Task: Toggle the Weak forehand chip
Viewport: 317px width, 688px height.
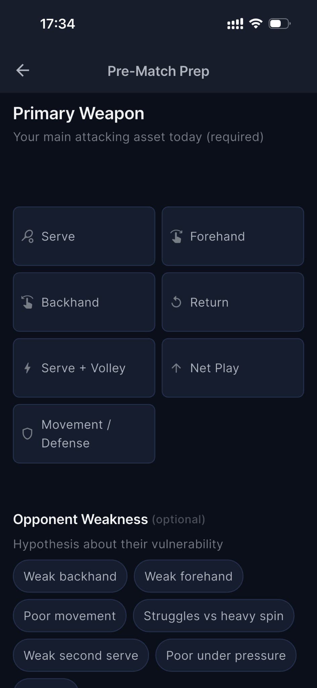Action: [188, 576]
